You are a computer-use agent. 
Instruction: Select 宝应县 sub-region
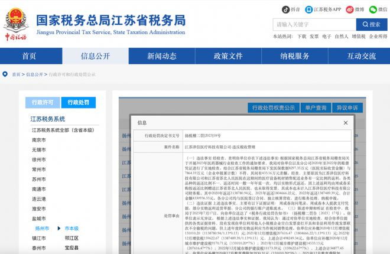click(x=71, y=248)
